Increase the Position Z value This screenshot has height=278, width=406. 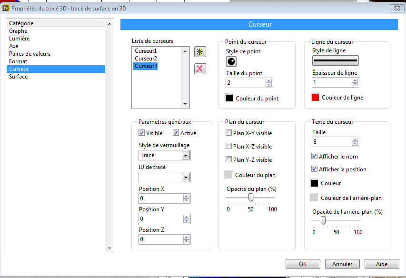(187, 238)
